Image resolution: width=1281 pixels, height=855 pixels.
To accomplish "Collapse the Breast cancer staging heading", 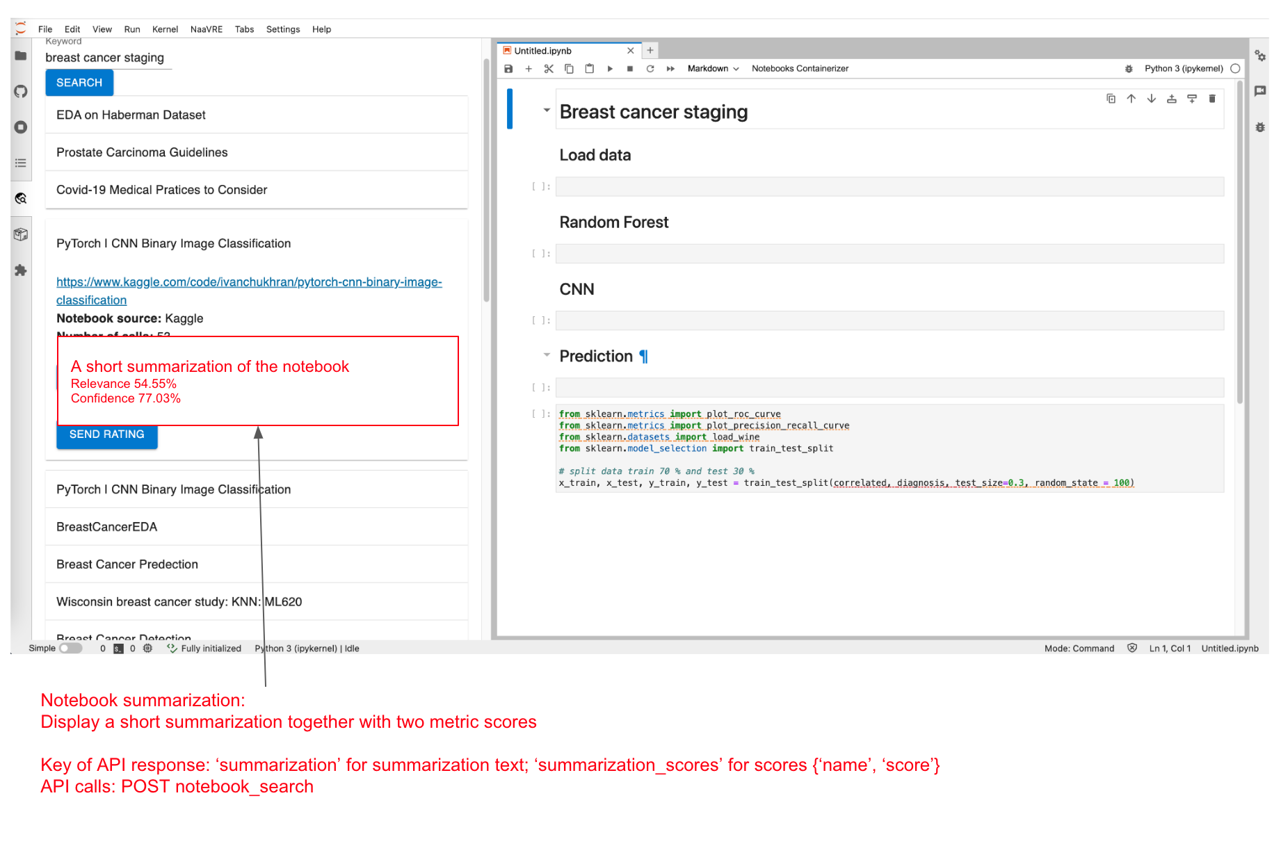I will pos(547,110).
